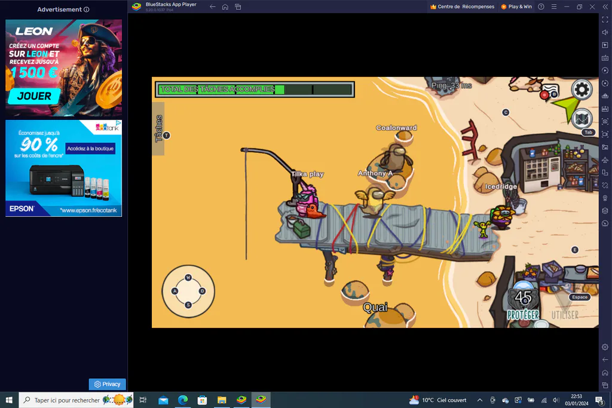The height and width of the screenshot is (408, 612).
Task: Click the PROTÉGER ability button
Action: click(523, 305)
